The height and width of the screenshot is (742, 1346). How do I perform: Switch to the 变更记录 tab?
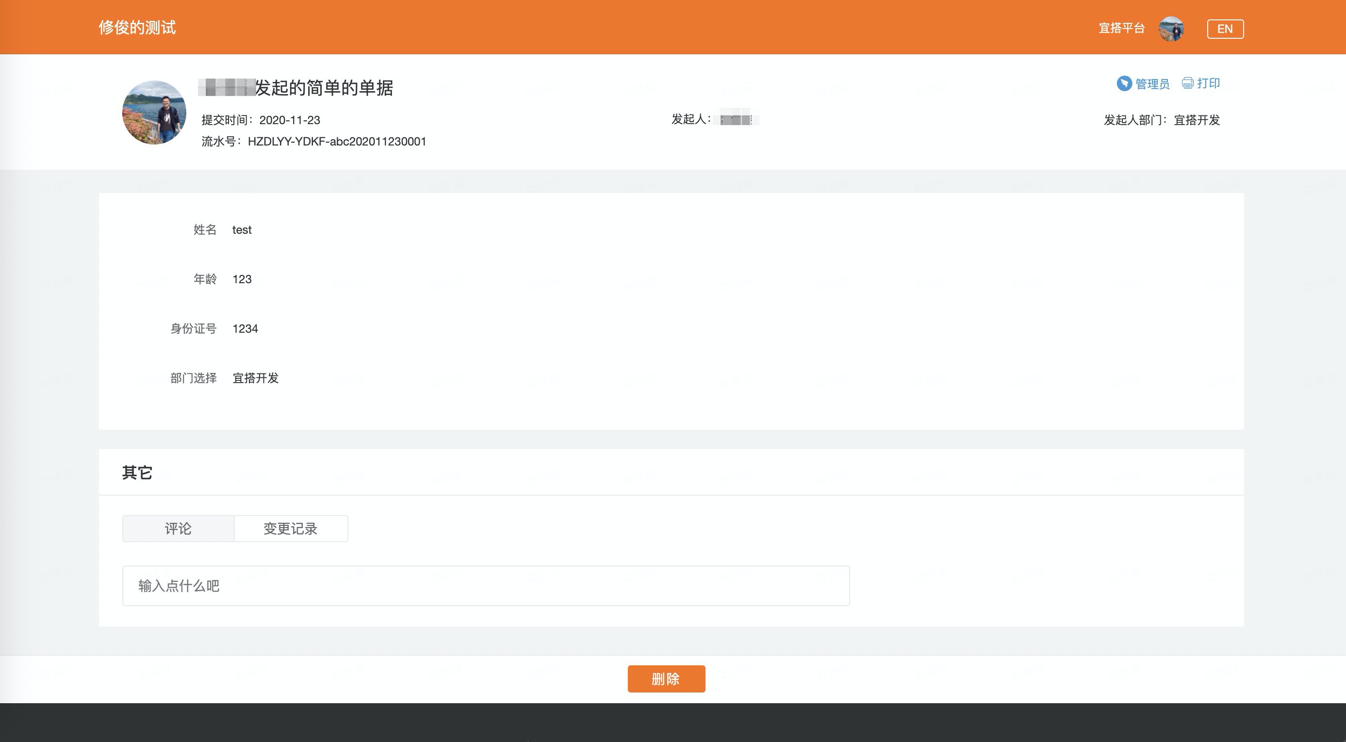point(291,529)
